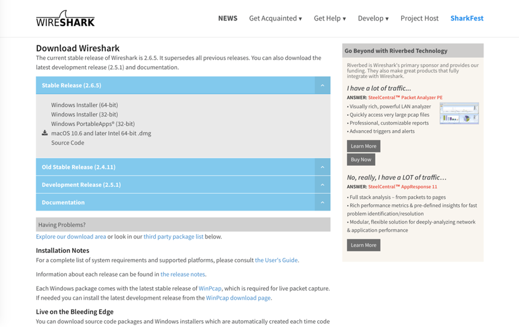Screen dimensions: 519x327
Task: Click Development Release (2.5.1) header title
Action: (x=81, y=185)
